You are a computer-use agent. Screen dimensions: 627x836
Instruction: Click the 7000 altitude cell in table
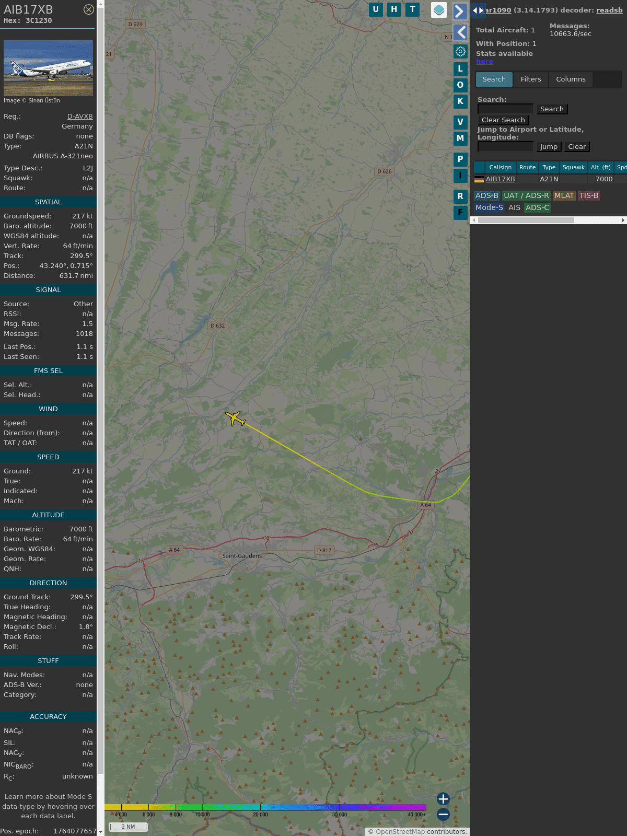pos(604,179)
